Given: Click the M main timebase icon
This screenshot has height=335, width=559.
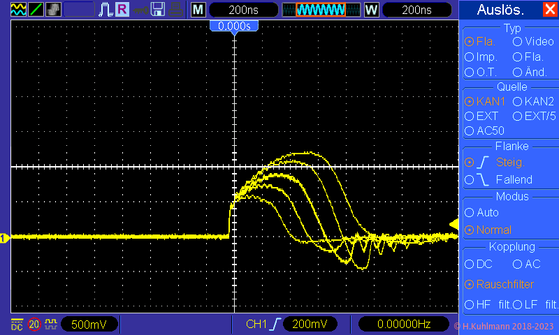Looking at the screenshot, I should [x=198, y=10].
